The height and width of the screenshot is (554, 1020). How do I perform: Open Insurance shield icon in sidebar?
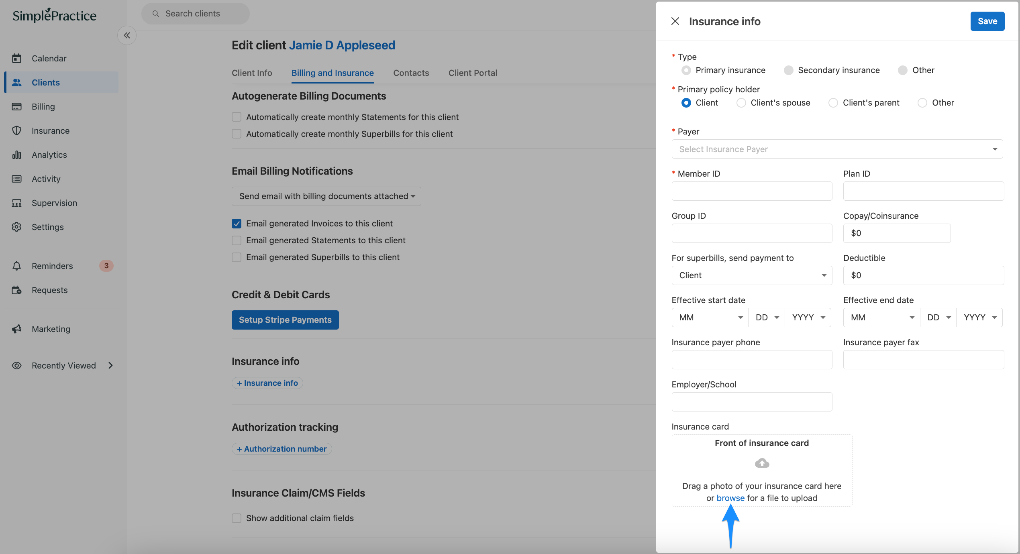pos(16,131)
